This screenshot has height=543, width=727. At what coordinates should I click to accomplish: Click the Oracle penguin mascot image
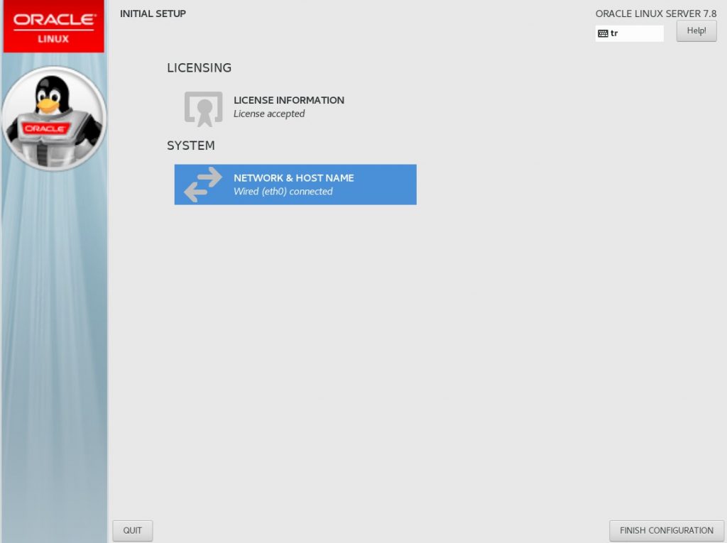pyautogui.click(x=54, y=119)
